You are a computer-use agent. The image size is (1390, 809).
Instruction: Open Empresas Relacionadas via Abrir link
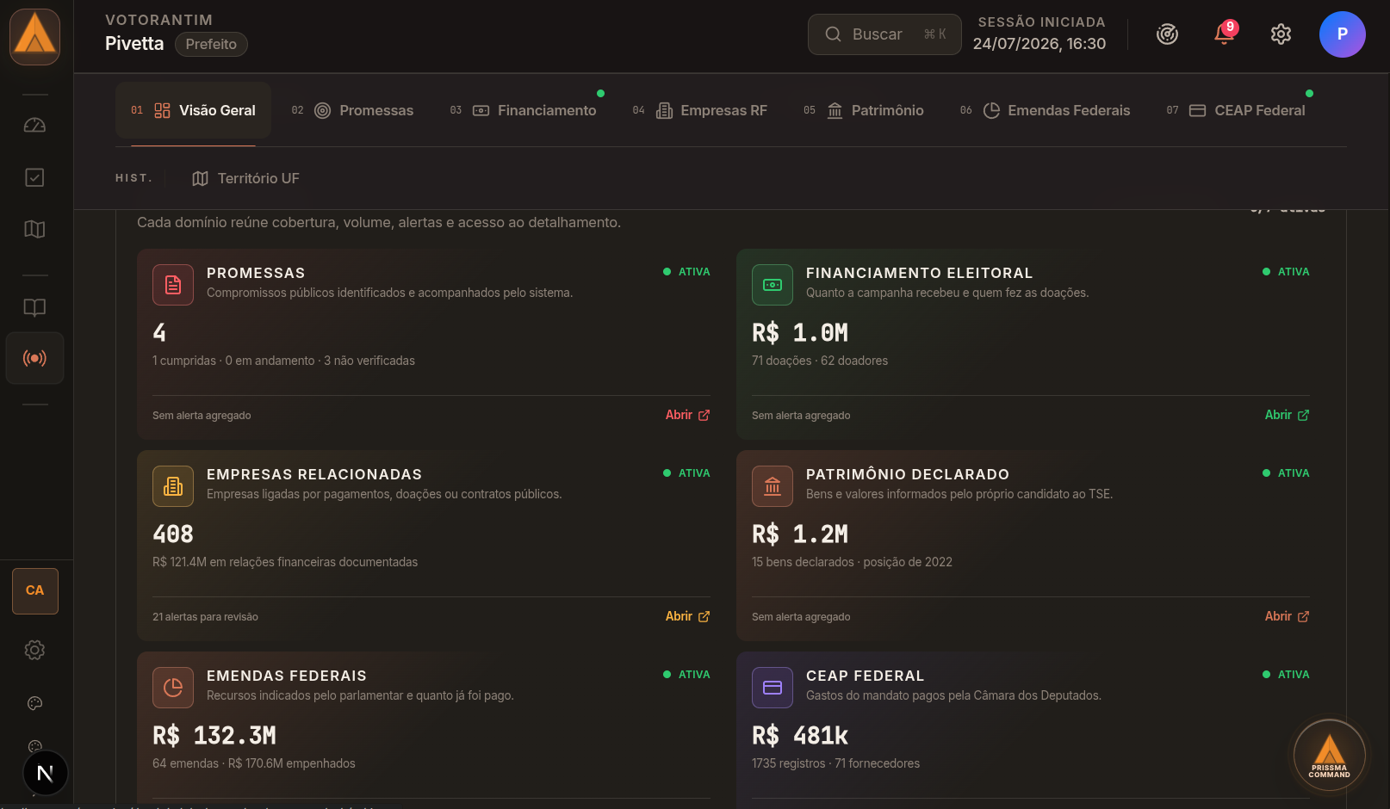687,616
